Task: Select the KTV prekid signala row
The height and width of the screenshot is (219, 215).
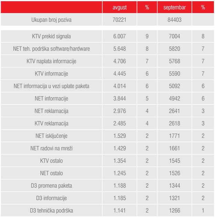Action: click(x=107, y=36)
